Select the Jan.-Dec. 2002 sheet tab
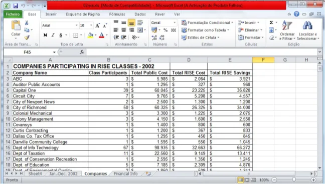325x184 pixels. coord(63,173)
